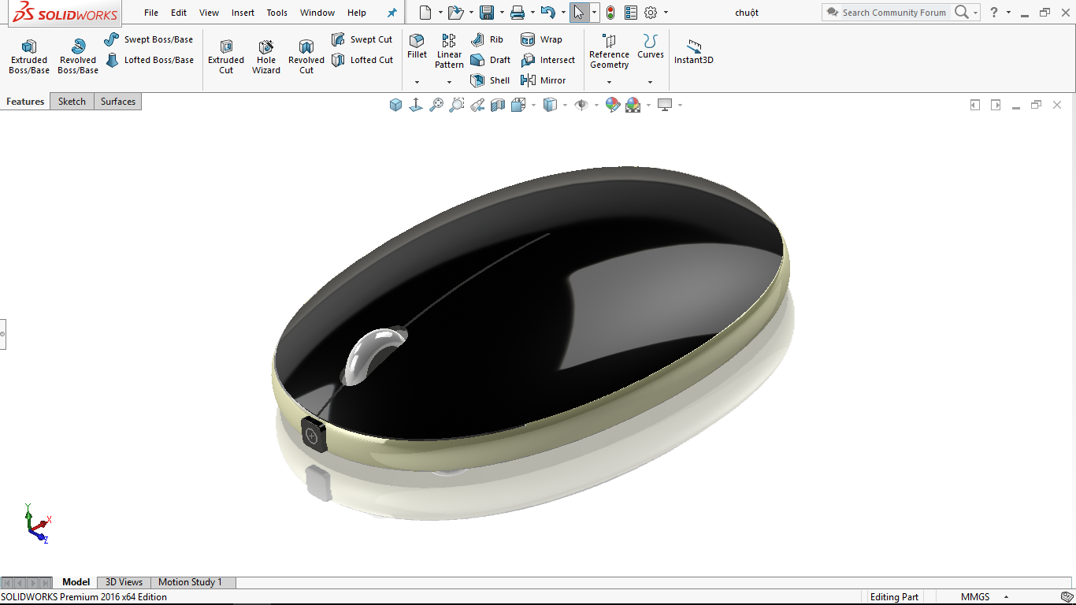The image size is (1076, 605).
Task: Activate the Select cursor tool
Action: [x=579, y=13]
